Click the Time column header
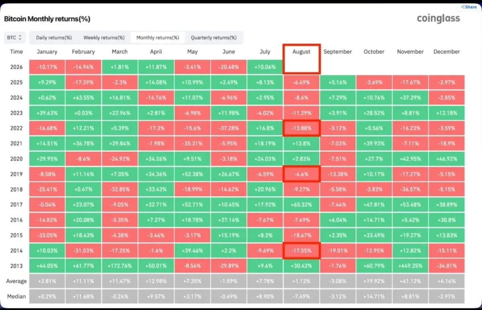482x310 pixels. (x=16, y=52)
